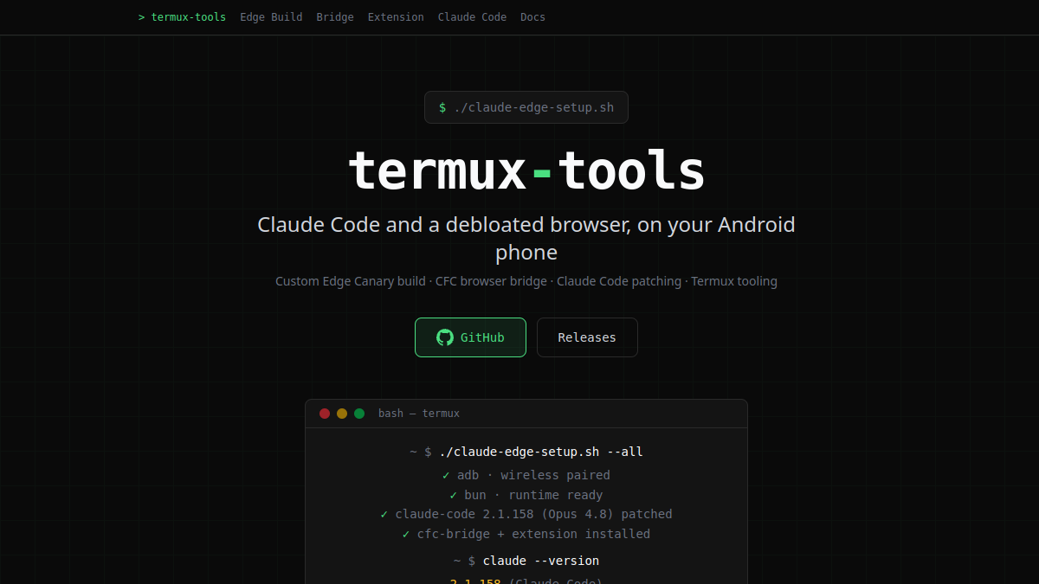Select the './claude-edge-setup.sh --all' terminal command
The width and height of the screenshot is (1039, 584).
(541, 452)
